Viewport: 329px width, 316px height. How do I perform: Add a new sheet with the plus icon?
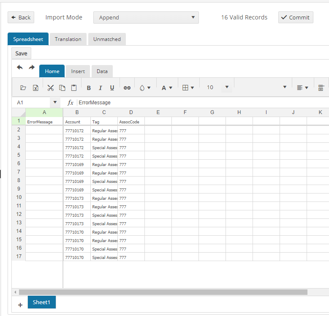click(20, 305)
